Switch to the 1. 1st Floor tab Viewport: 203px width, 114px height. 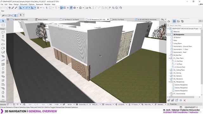[71, 20]
